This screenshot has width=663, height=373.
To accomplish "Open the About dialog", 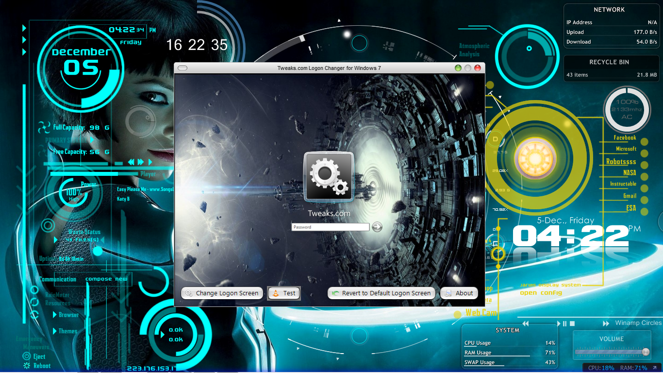I will [x=459, y=292].
